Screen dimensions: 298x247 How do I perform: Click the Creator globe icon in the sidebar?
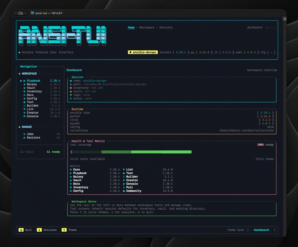coord(24,112)
